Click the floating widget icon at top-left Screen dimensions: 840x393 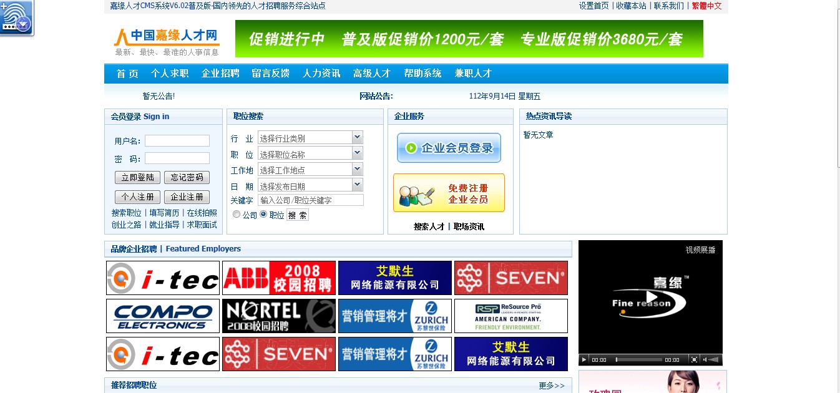[x=16, y=17]
